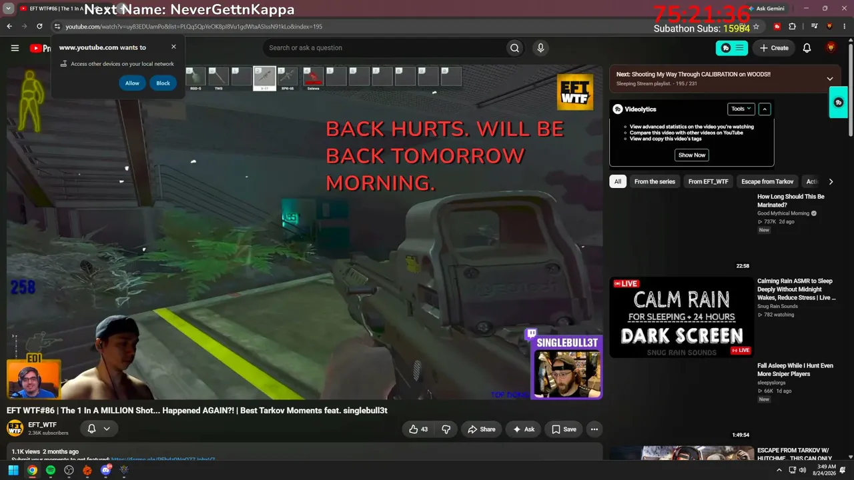Open the Videolytics Tools dropdown
The image size is (854, 480).
pos(741,109)
